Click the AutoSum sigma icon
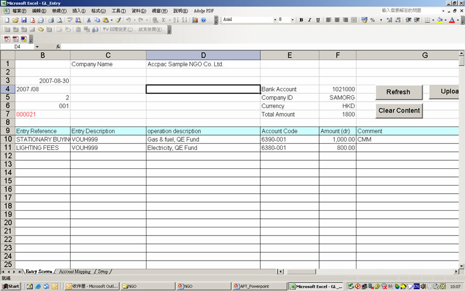465x291 pixels. [163, 20]
